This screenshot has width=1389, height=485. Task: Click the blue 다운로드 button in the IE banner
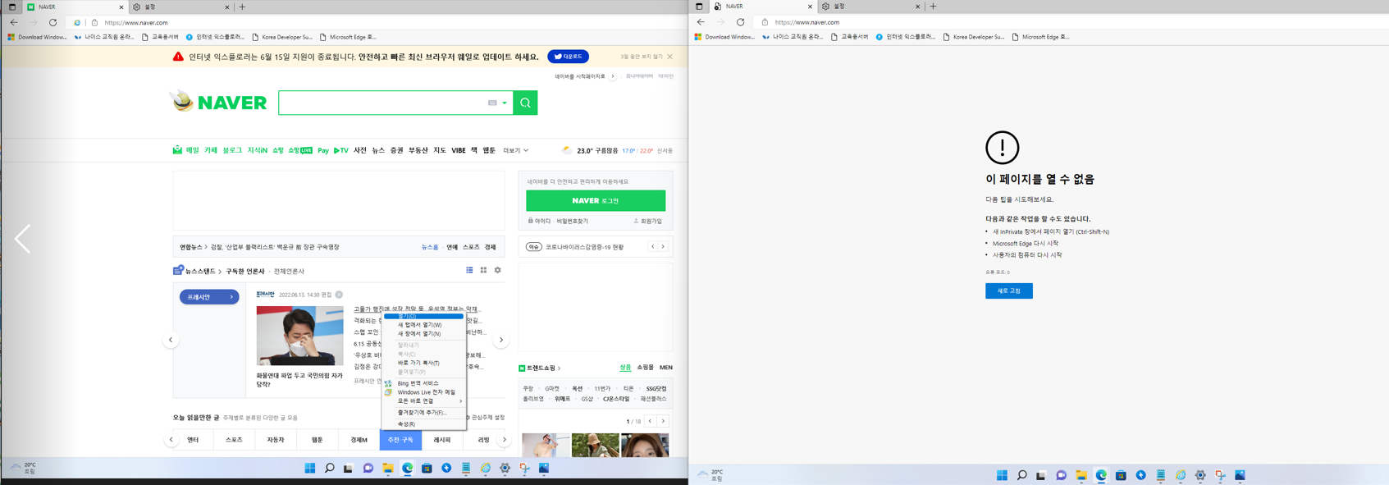coord(568,57)
